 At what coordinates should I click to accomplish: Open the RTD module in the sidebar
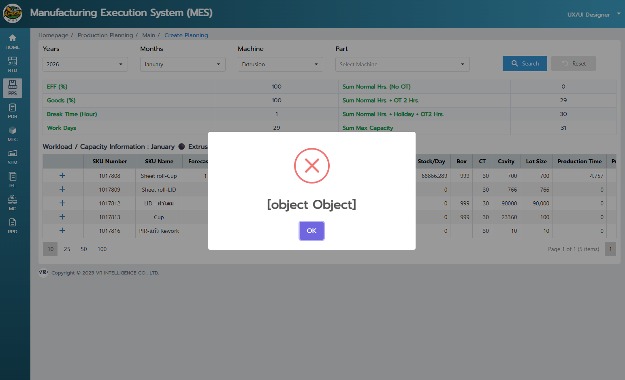coord(13,65)
